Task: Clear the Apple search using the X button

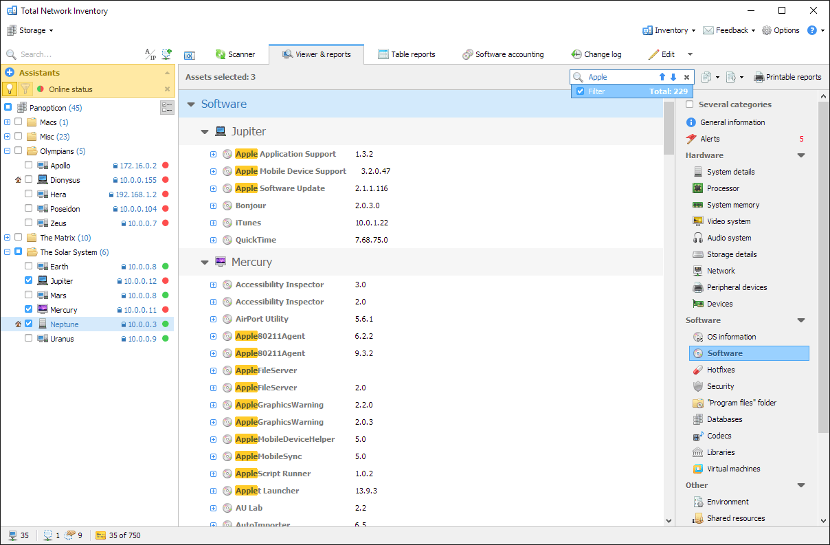Action: pyautogui.click(x=686, y=77)
